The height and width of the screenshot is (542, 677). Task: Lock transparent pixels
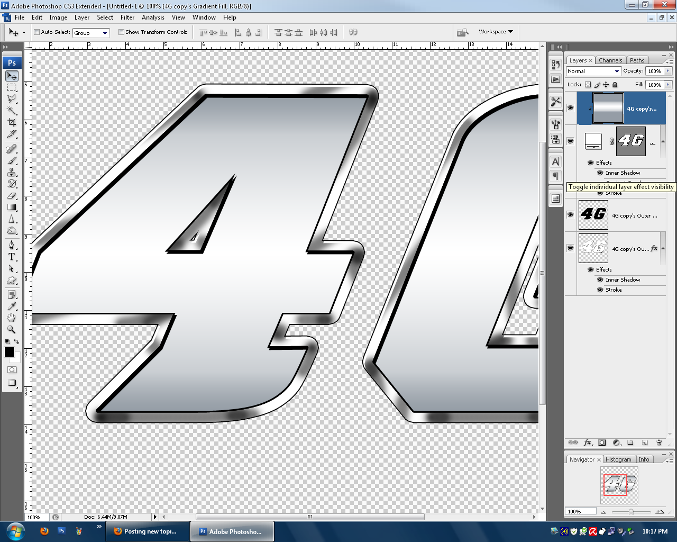click(x=588, y=85)
